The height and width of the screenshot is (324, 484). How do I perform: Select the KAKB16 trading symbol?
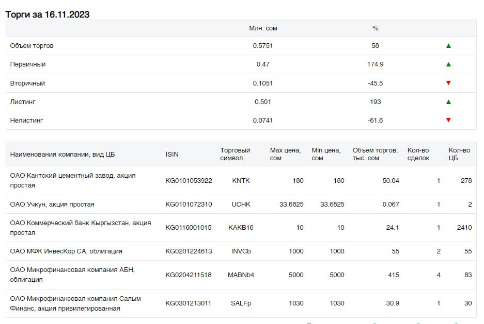[241, 228]
